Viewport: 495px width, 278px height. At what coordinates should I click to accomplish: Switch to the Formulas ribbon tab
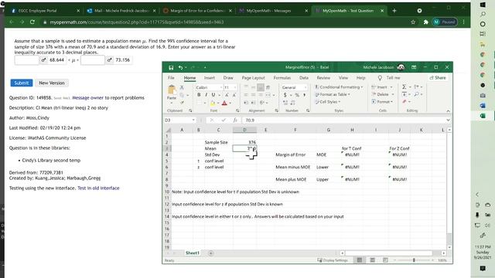[x=282, y=77]
